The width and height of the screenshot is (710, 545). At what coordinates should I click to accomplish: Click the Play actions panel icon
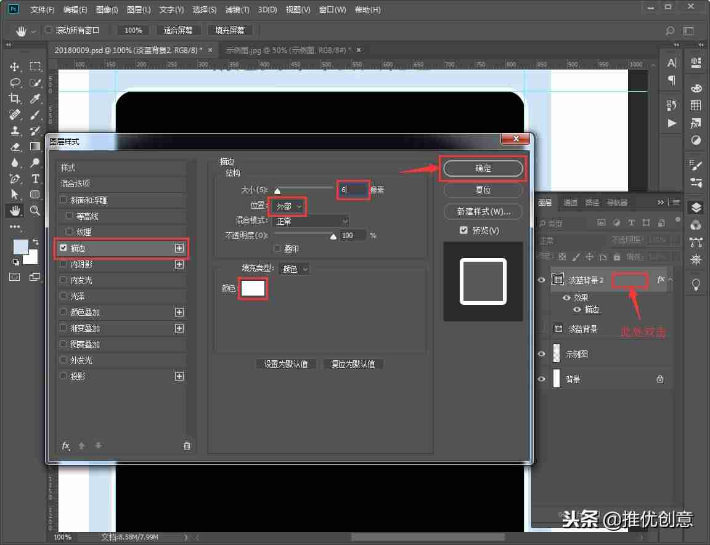pyautogui.click(x=672, y=123)
